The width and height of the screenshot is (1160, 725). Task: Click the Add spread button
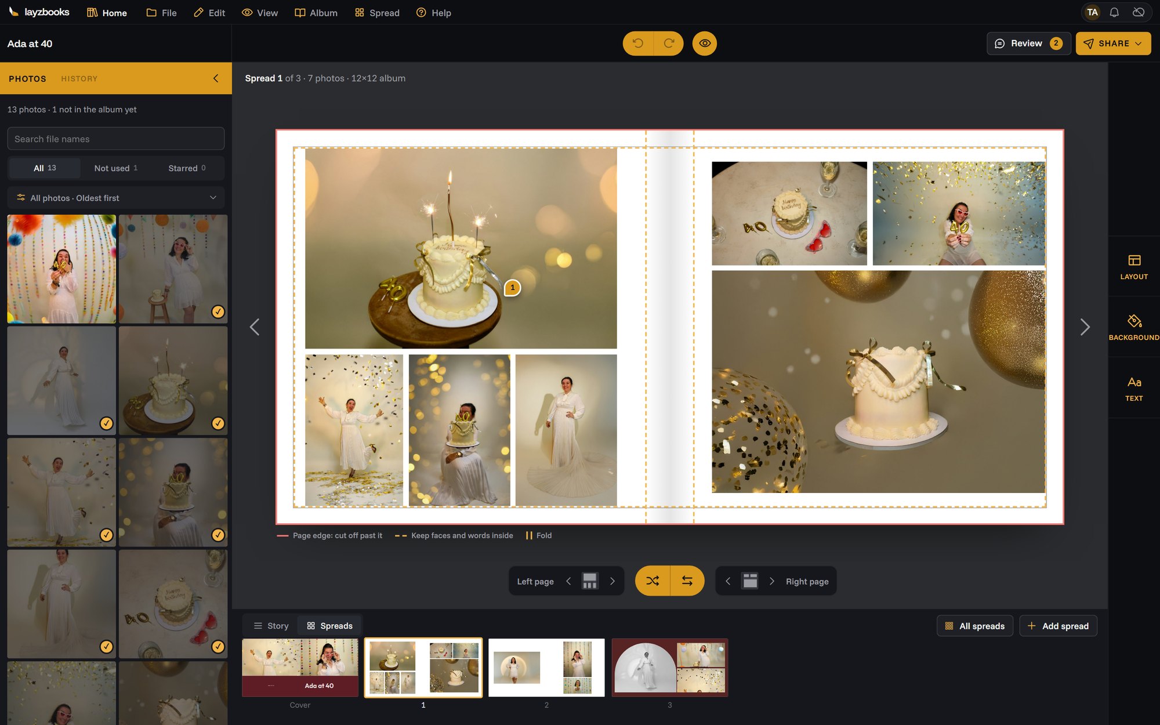click(x=1058, y=626)
